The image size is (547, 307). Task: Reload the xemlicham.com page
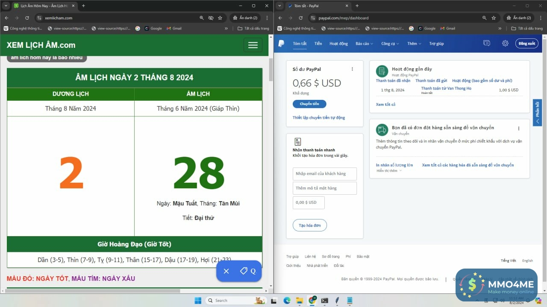click(27, 18)
